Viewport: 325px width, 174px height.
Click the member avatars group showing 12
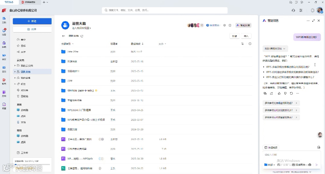195,25
